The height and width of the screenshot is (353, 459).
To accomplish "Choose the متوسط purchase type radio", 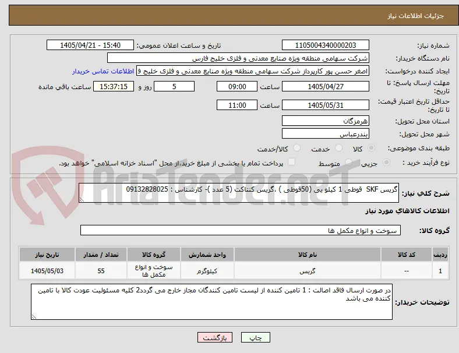I will pos(348,163).
